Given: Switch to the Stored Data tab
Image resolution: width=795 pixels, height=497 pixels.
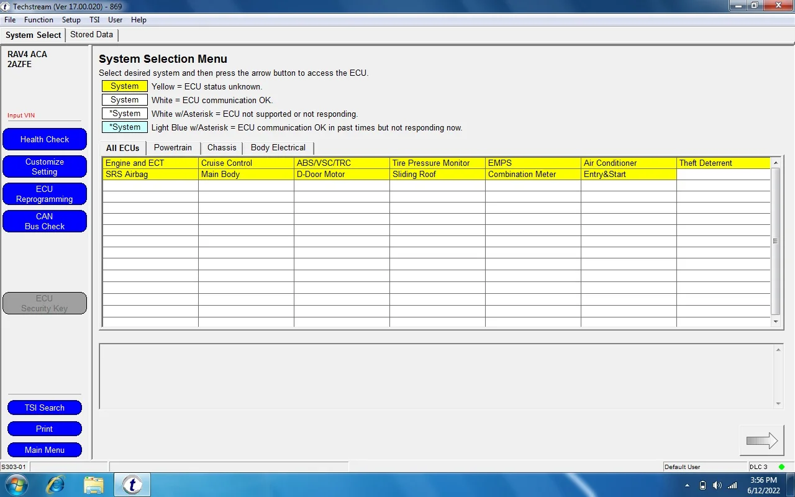Looking at the screenshot, I should 91,35.
